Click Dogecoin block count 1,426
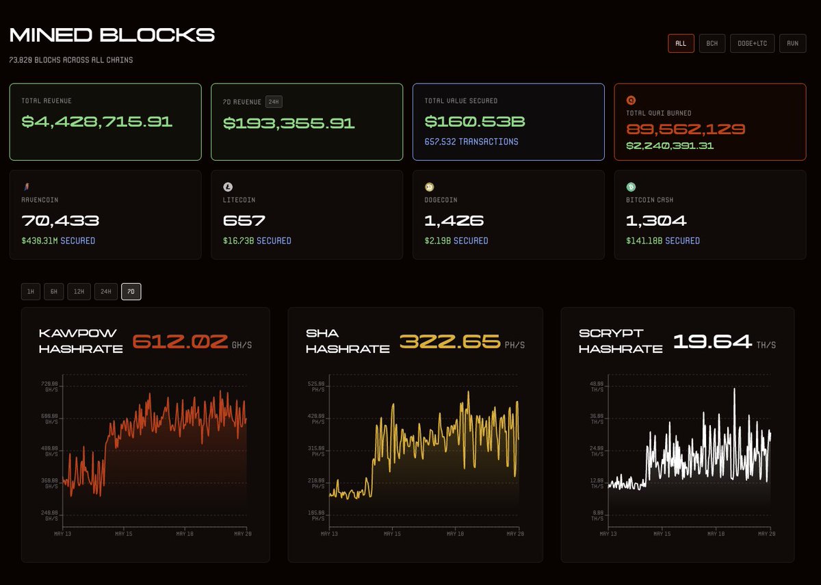Image resolution: width=821 pixels, height=585 pixels. (x=454, y=221)
